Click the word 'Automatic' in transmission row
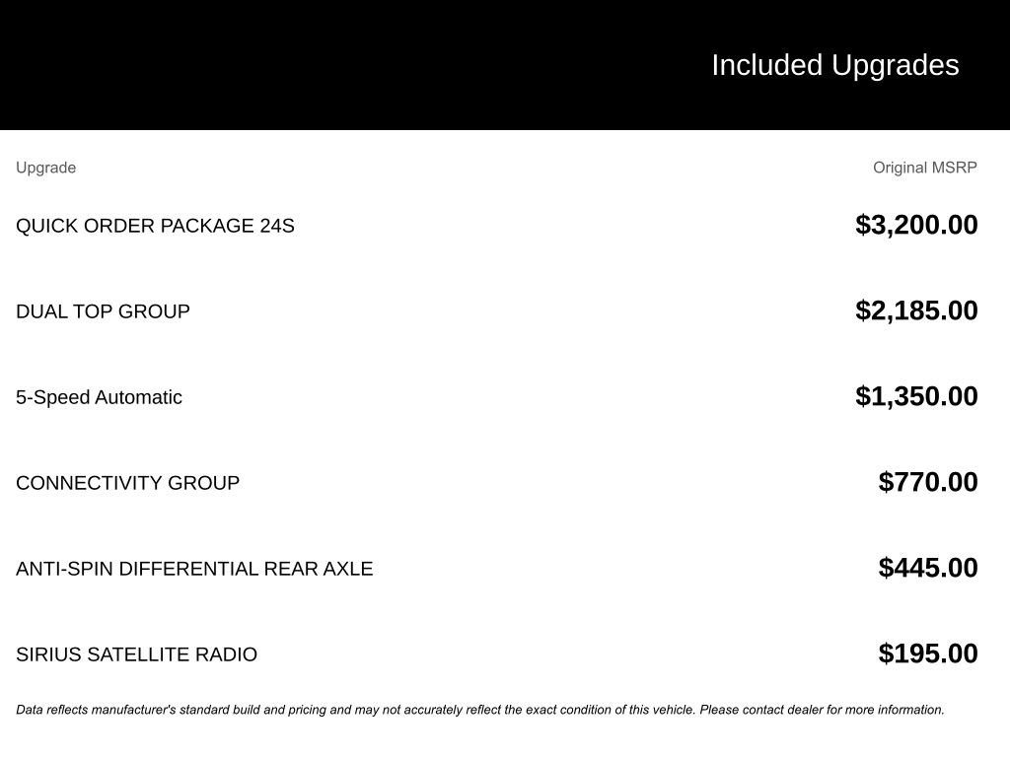 tap(138, 397)
